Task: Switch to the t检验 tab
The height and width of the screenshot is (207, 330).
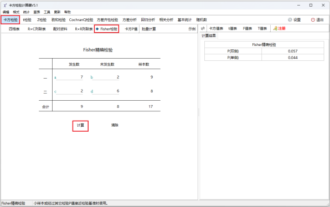Action: (x=27, y=20)
